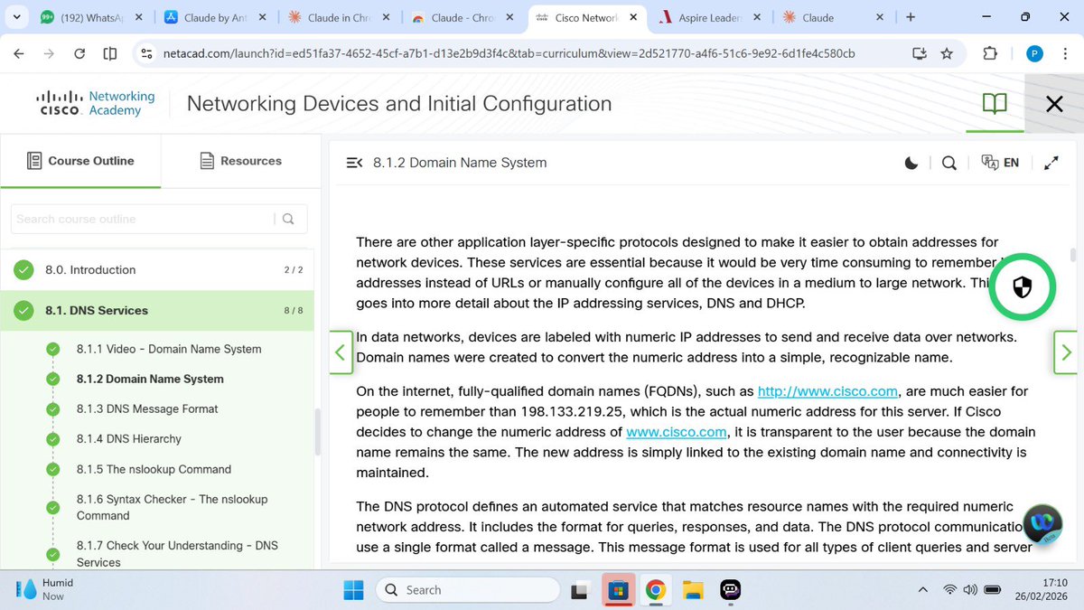Collapse 8.1. DNS Services module

pyautogui.click(x=157, y=310)
